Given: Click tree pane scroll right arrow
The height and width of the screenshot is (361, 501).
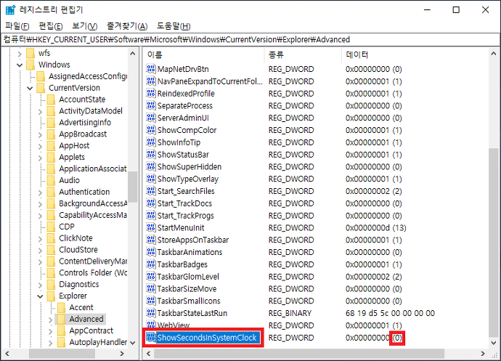Looking at the screenshot, I should tap(122, 354).
